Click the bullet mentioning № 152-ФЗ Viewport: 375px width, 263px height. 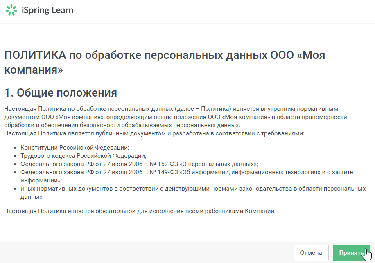click(139, 164)
